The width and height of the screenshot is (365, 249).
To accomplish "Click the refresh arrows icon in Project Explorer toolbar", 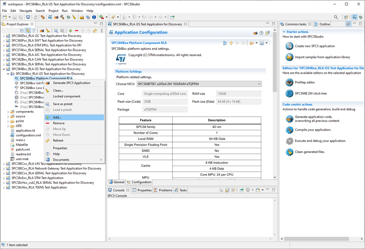I will click(x=95, y=31).
